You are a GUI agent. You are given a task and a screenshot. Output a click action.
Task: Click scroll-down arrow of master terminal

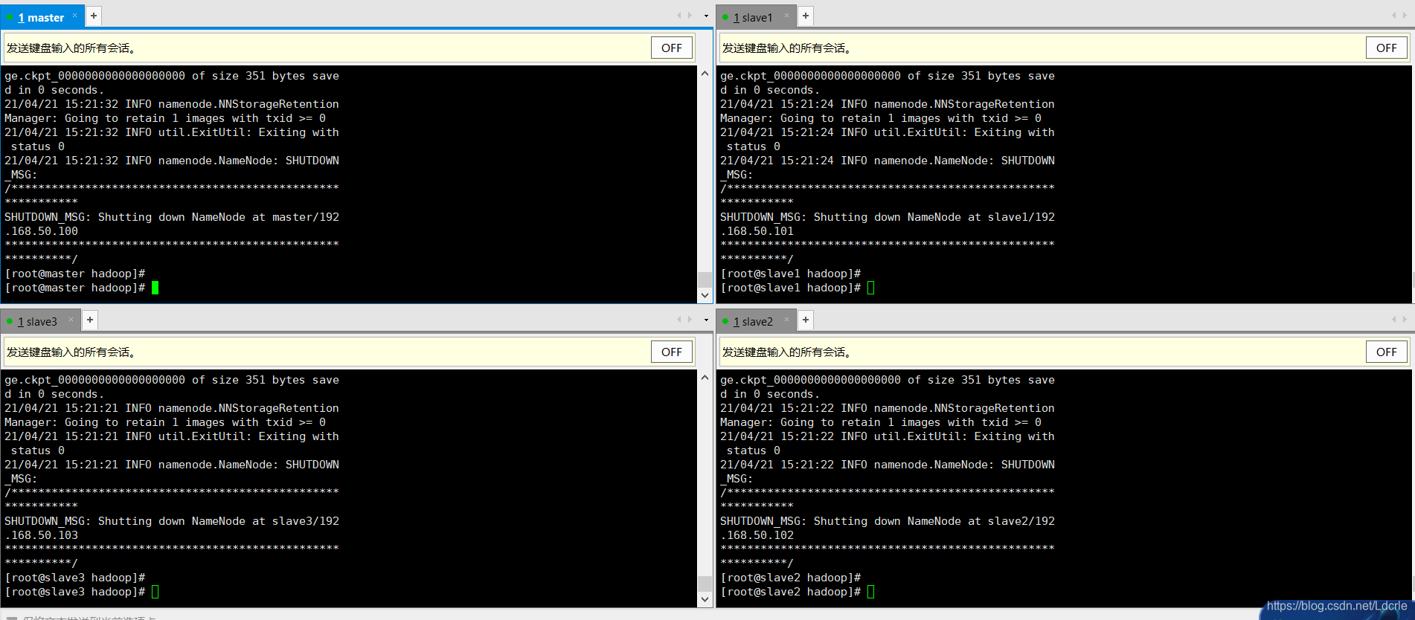coord(705,295)
